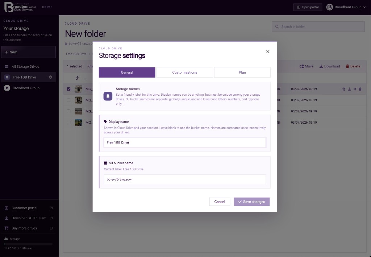Save changes to storage settings
This screenshot has width=371, height=257.
point(251,202)
